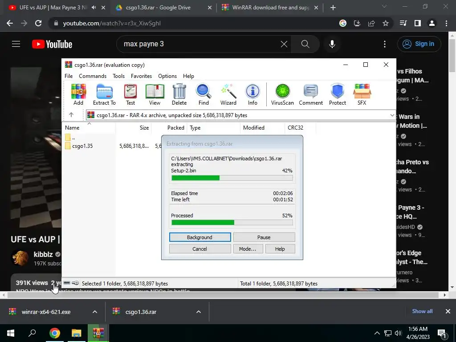Open the File menu in WinRAR
The height and width of the screenshot is (342, 456).
(x=69, y=76)
